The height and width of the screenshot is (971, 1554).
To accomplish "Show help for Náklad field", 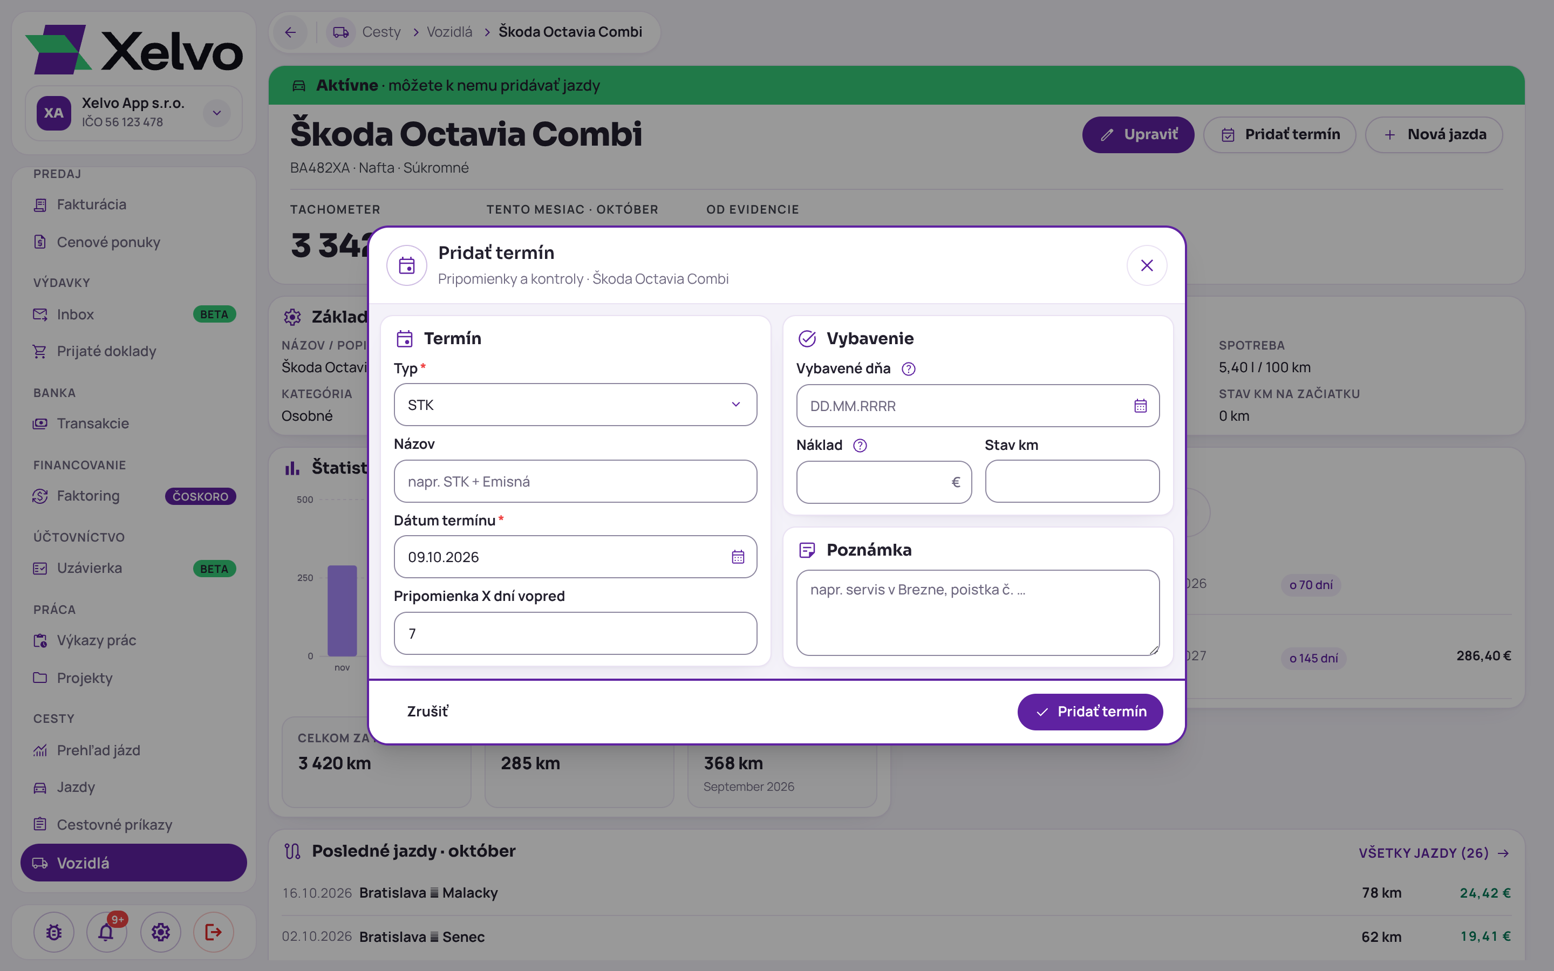I will point(860,445).
